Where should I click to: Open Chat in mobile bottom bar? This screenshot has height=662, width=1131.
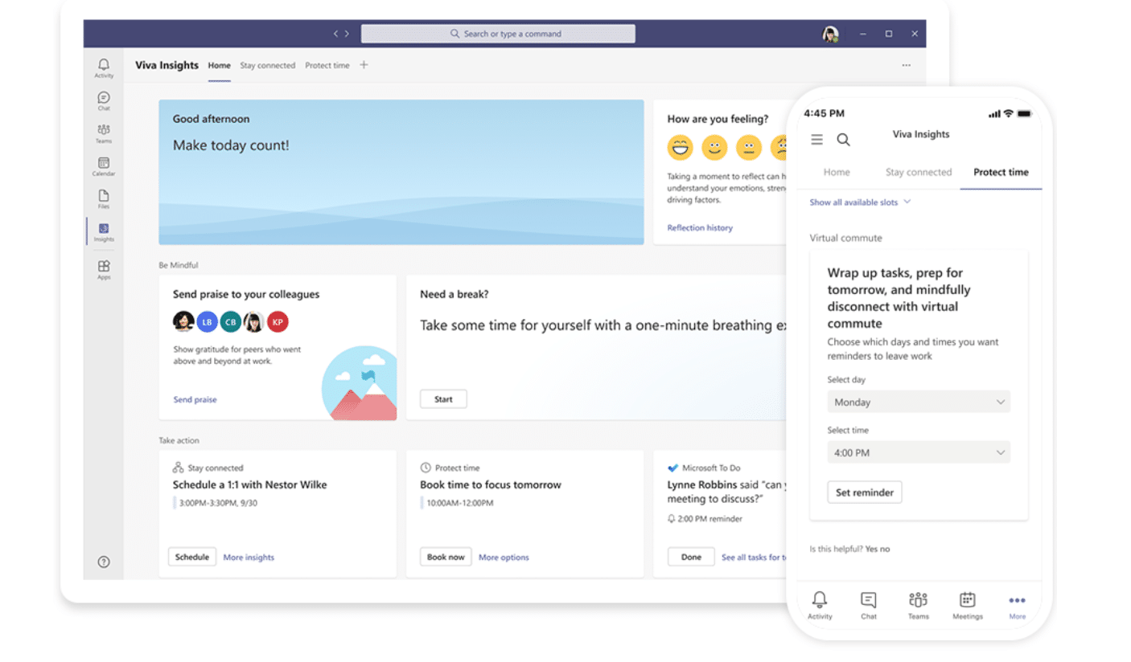pos(869,606)
